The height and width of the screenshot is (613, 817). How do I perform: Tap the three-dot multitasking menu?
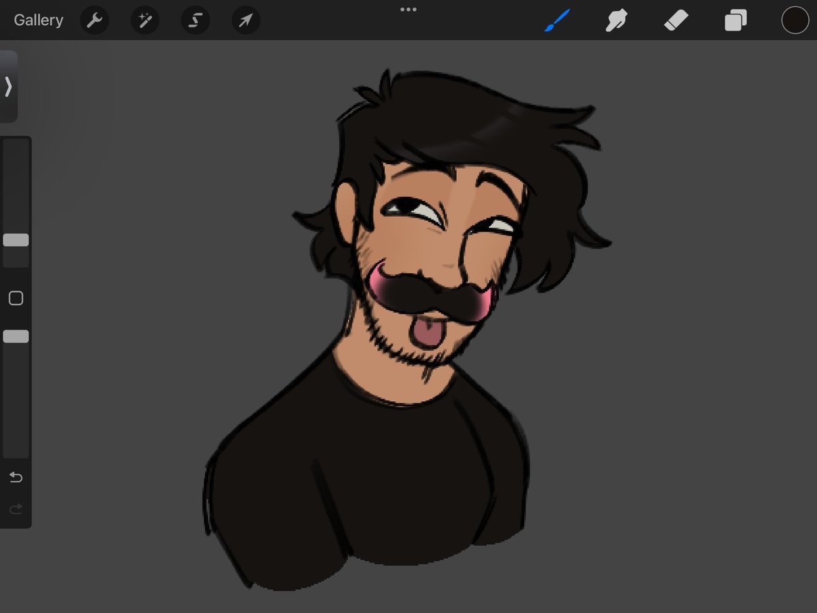click(408, 10)
